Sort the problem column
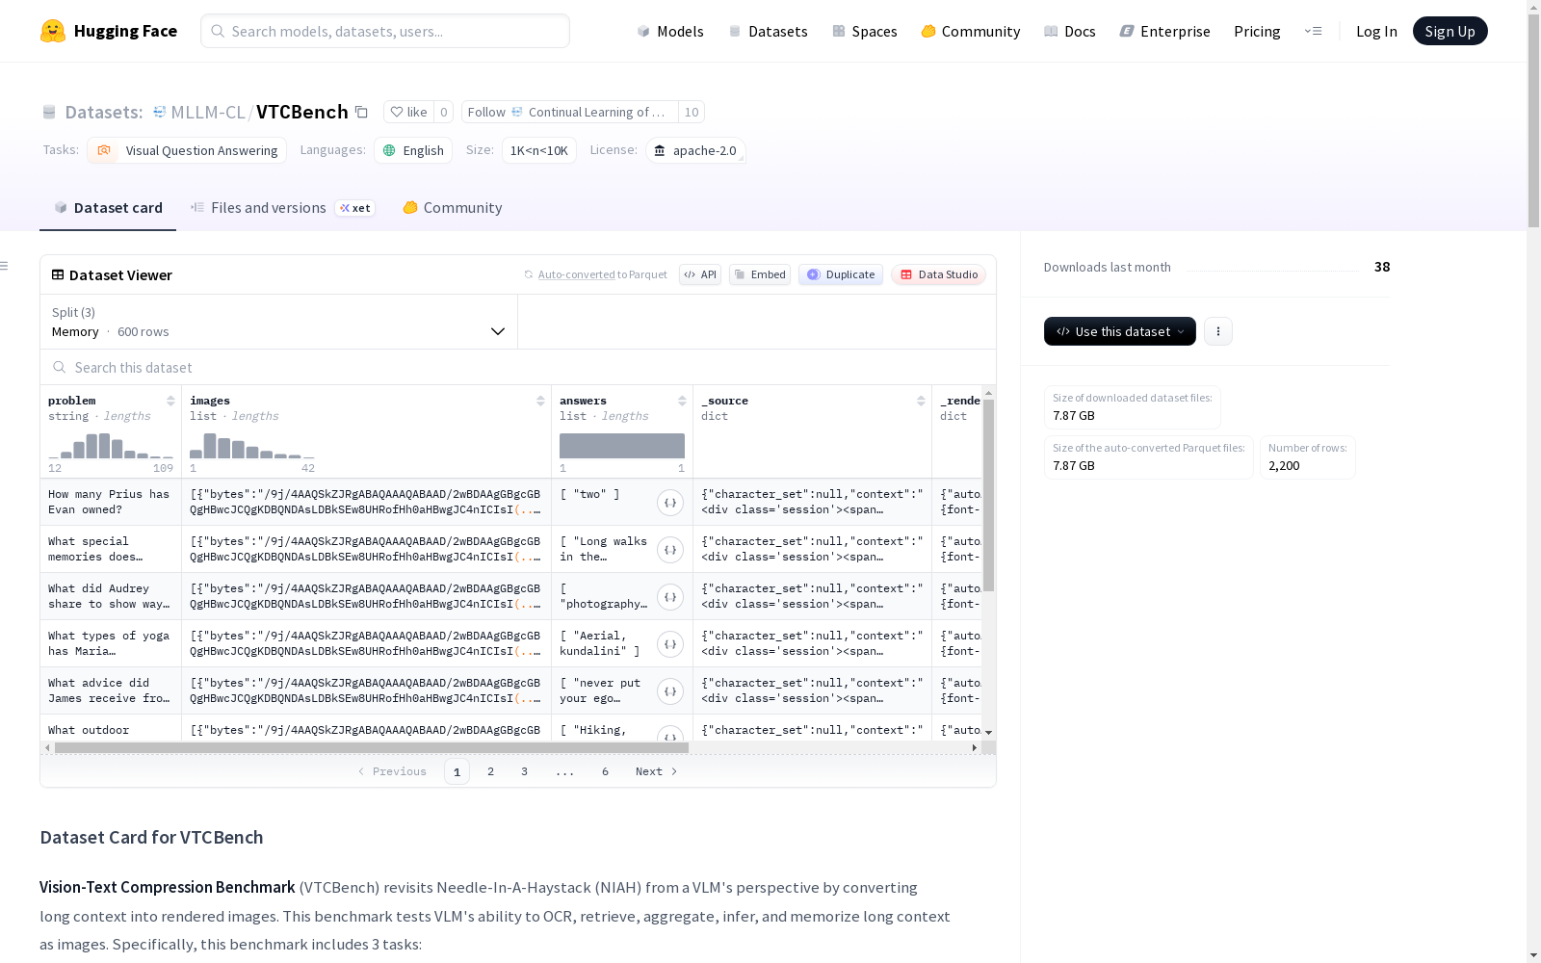The width and height of the screenshot is (1541, 963). tap(170, 401)
